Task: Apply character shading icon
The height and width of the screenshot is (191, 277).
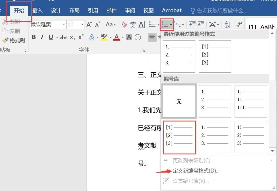Action: coord(129,37)
